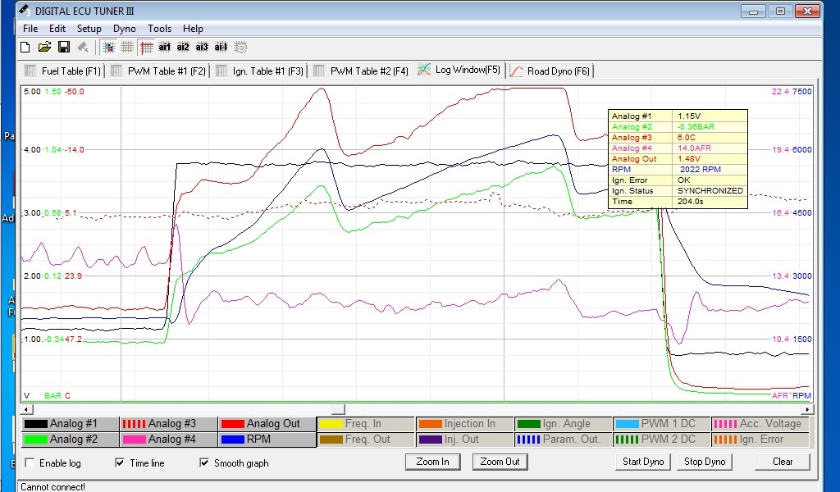The image size is (840, 492).
Task: Click the ai1 toolbar icon
Action: pyautogui.click(x=165, y=48)
